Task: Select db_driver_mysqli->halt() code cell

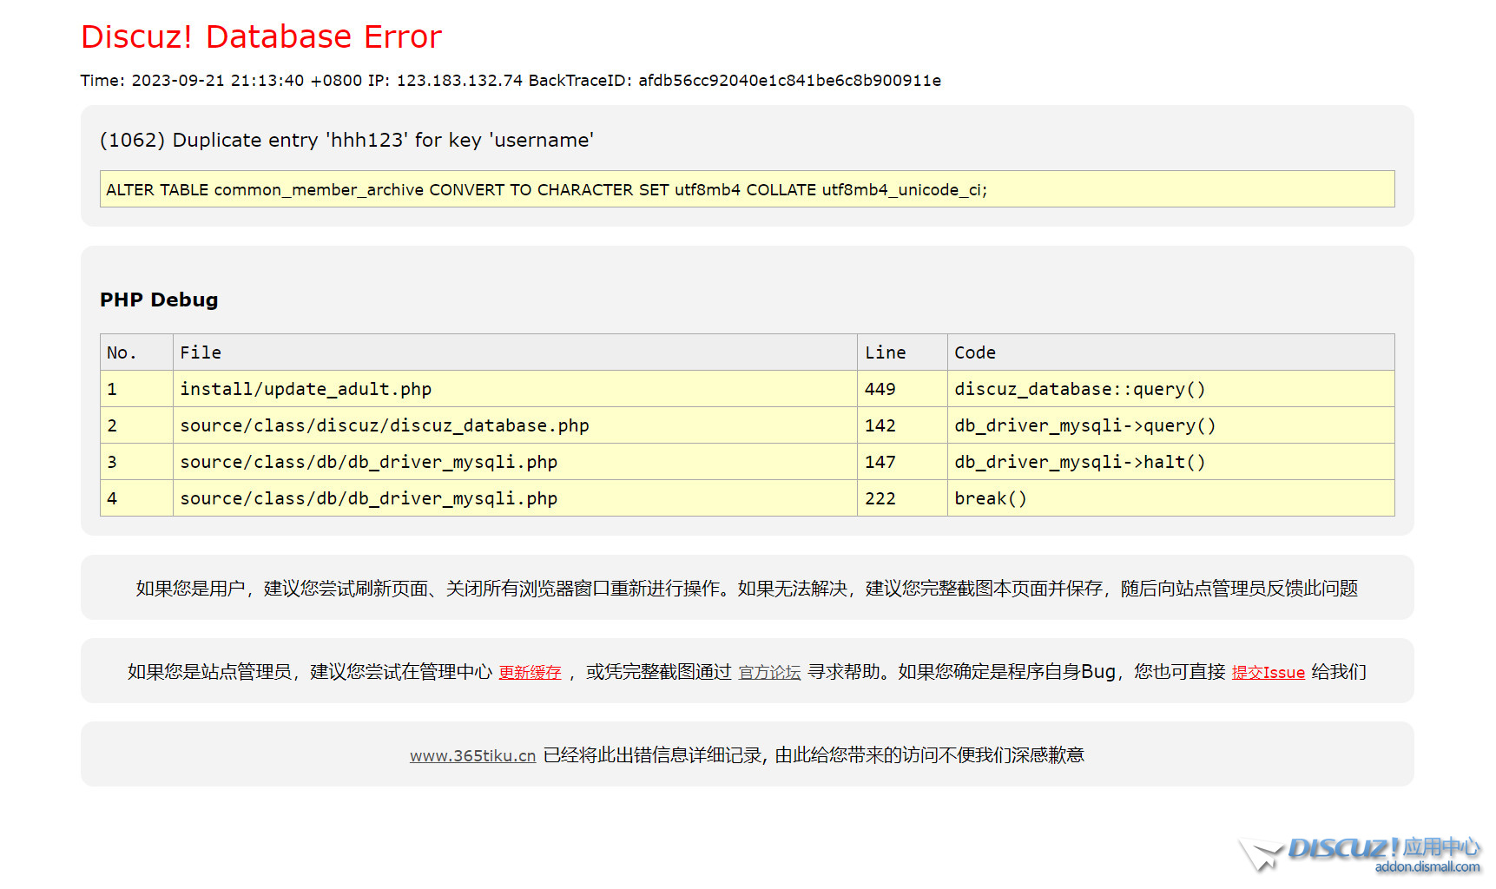Action: (1170, 462)
